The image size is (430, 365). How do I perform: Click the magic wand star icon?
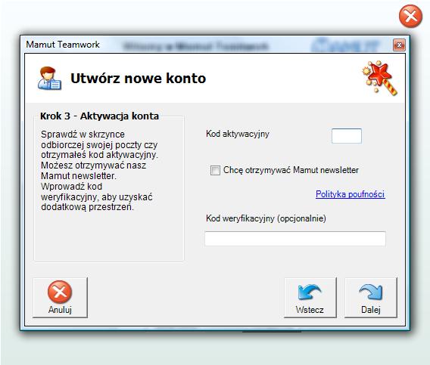coord(380,78)
